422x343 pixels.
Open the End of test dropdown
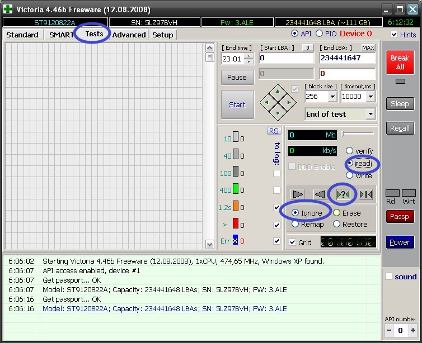point(370,114)
